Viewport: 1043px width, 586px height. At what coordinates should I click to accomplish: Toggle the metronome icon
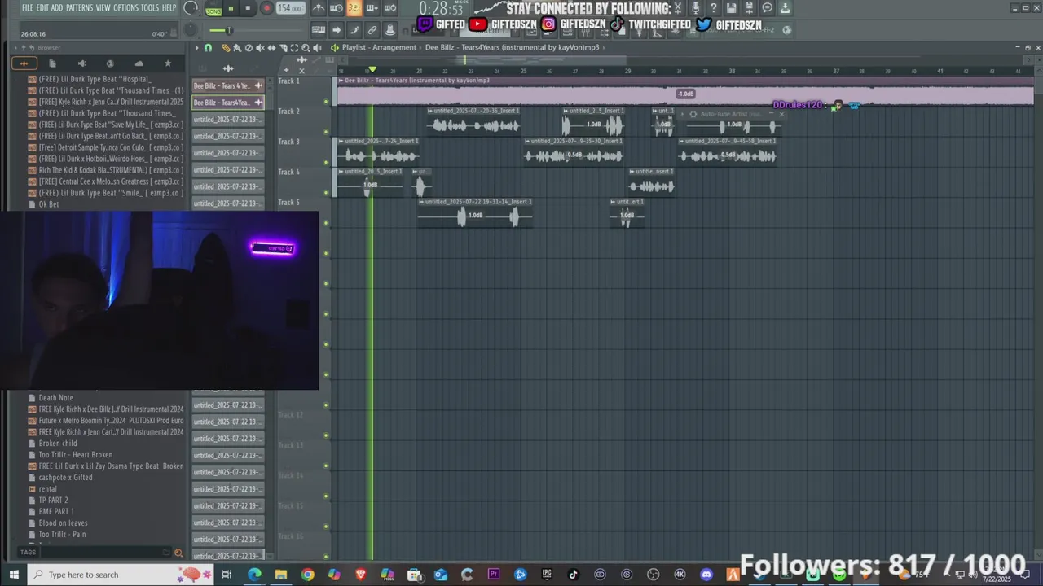click(x=319, y=8)
